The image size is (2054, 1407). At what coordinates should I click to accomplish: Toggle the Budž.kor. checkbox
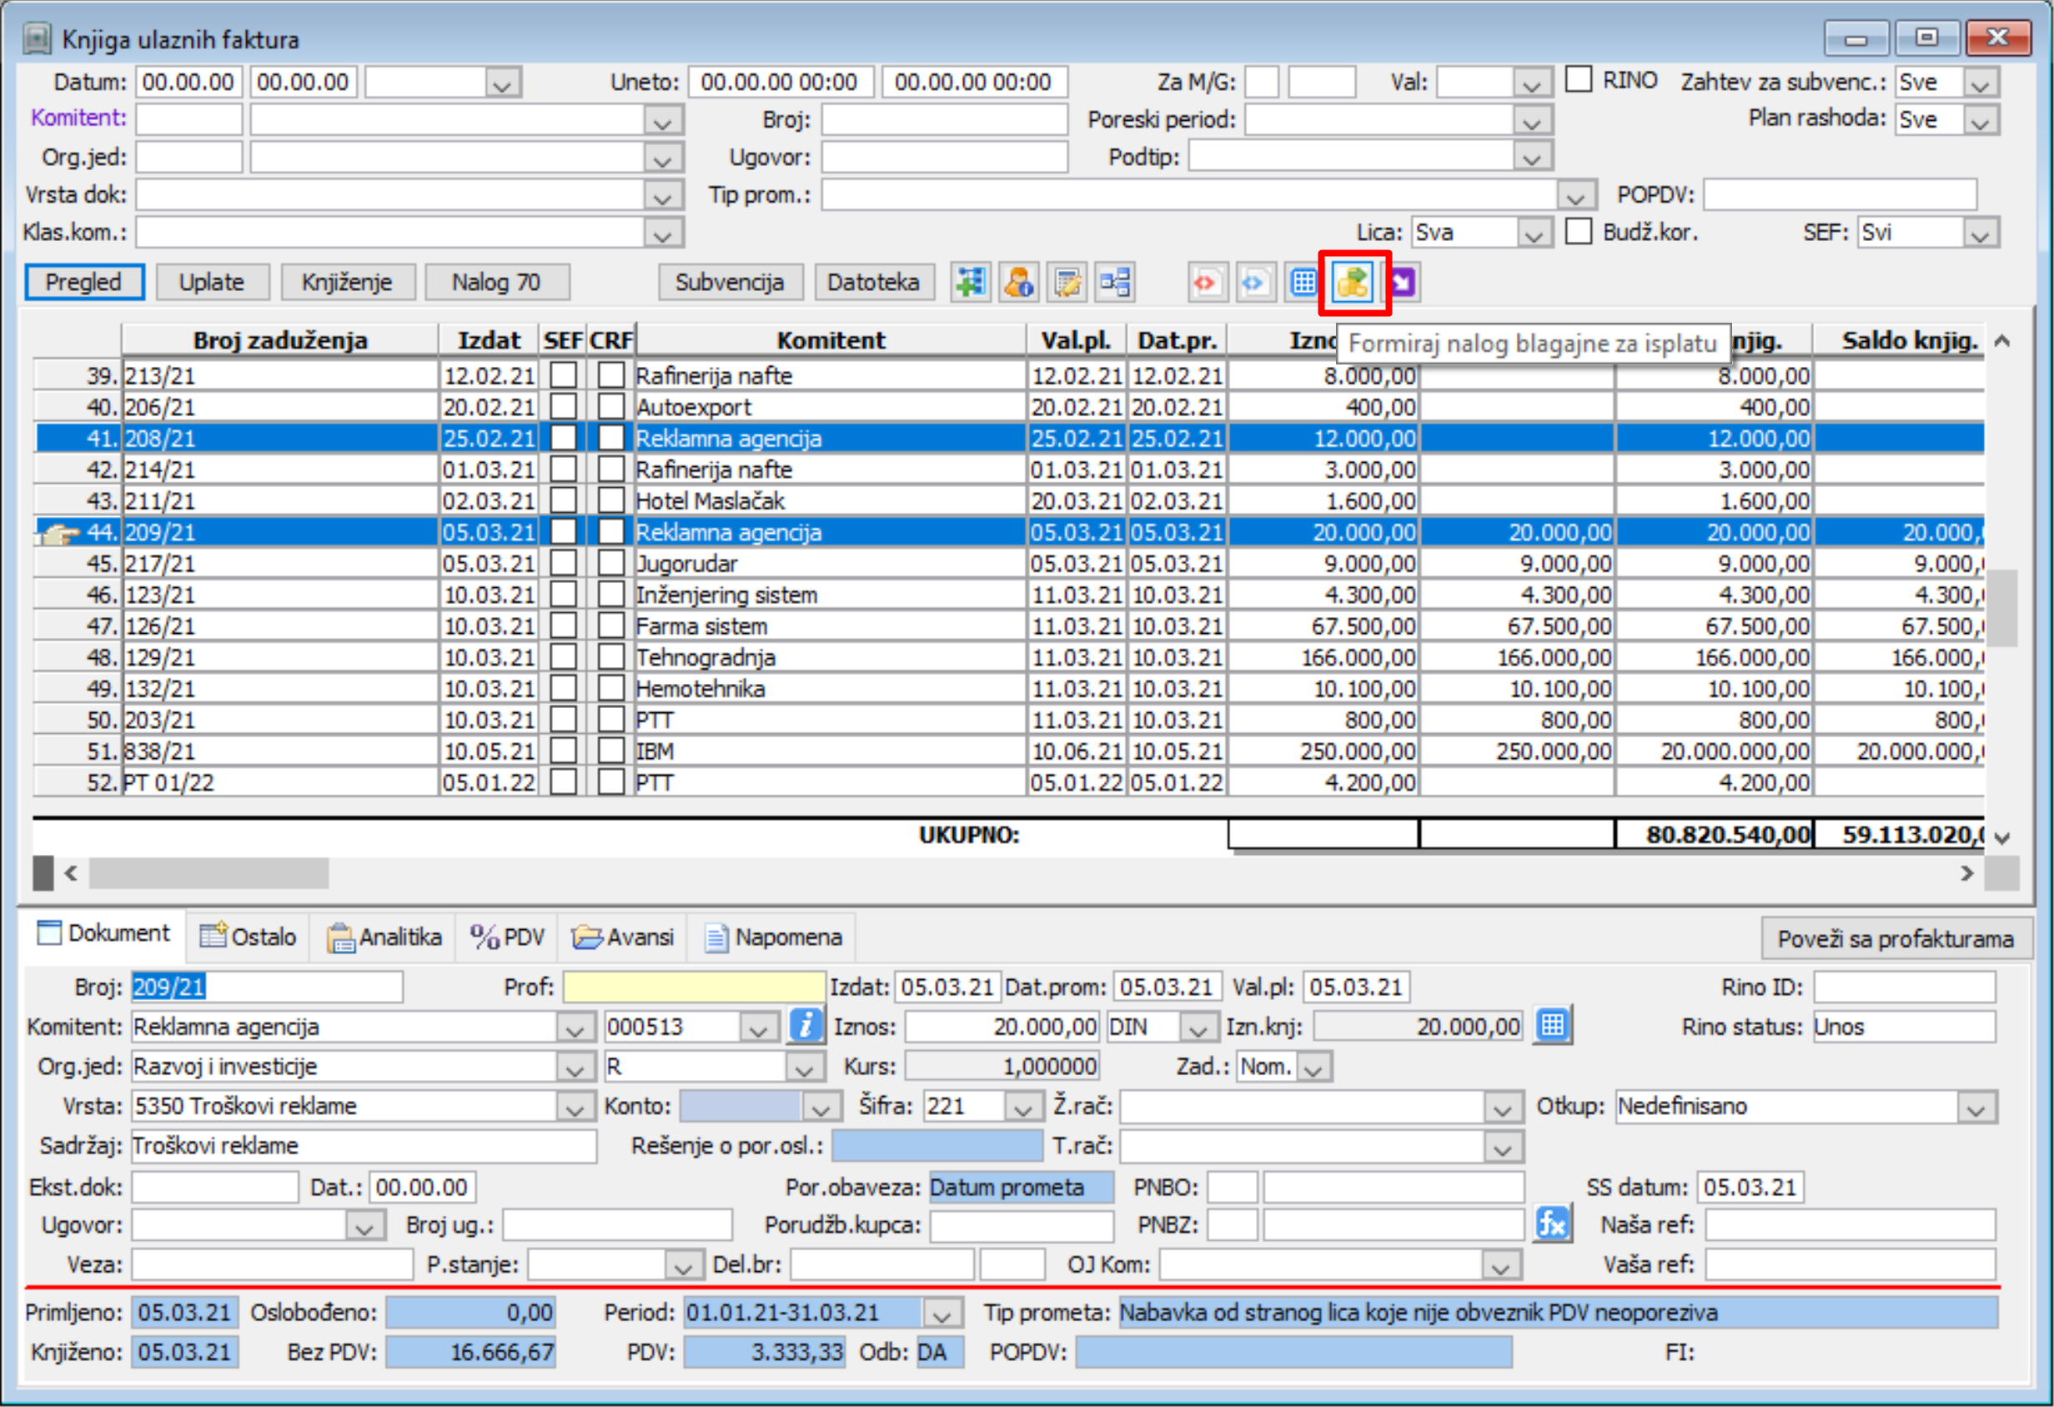pyautogui.click(x=1579, y=233)
